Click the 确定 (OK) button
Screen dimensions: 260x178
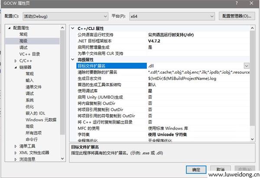point(196,169)
